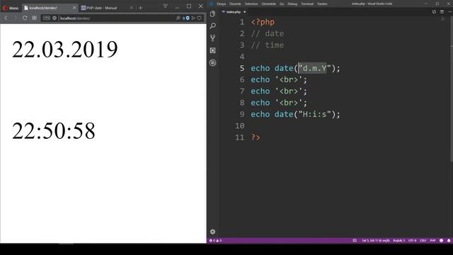Open the Düzenle menu in VS Code
The image size is (453, 255).
tap(235, 4)
